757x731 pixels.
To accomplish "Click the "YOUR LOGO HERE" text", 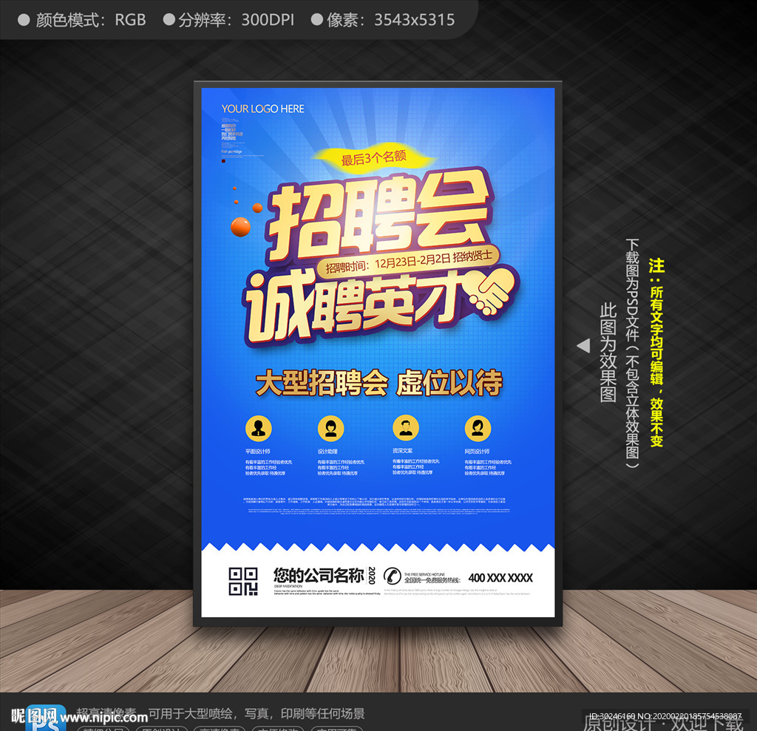I will (262, 109).
